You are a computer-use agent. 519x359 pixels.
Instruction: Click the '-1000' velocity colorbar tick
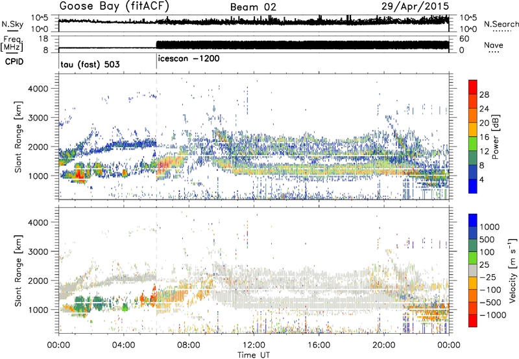(492, 315)
